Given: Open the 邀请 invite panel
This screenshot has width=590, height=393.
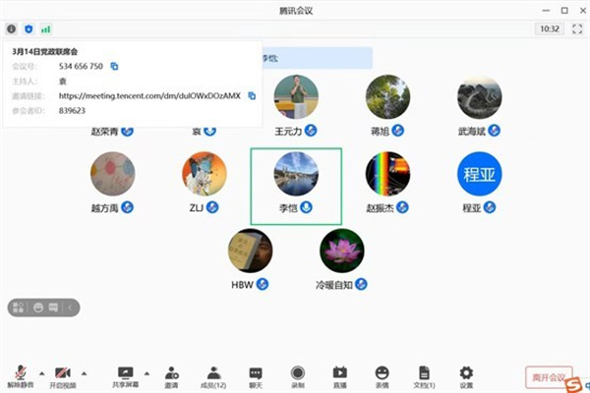Looking at the screenshot, I should coord(172,374).
